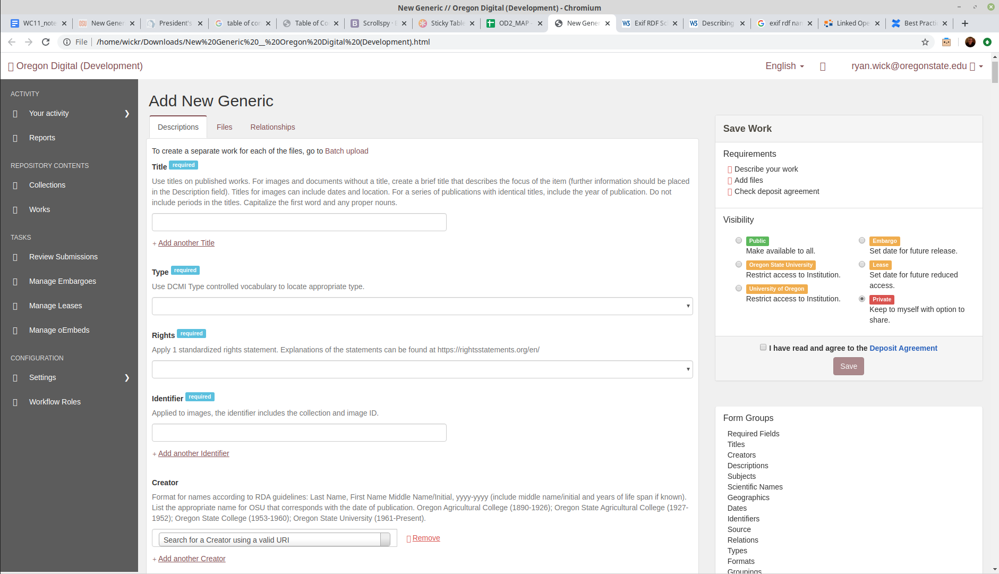Image resolution: width=999 pixels, height=574 pixels.
Task: Click the green browser update icon
Action: click(987, 42)
